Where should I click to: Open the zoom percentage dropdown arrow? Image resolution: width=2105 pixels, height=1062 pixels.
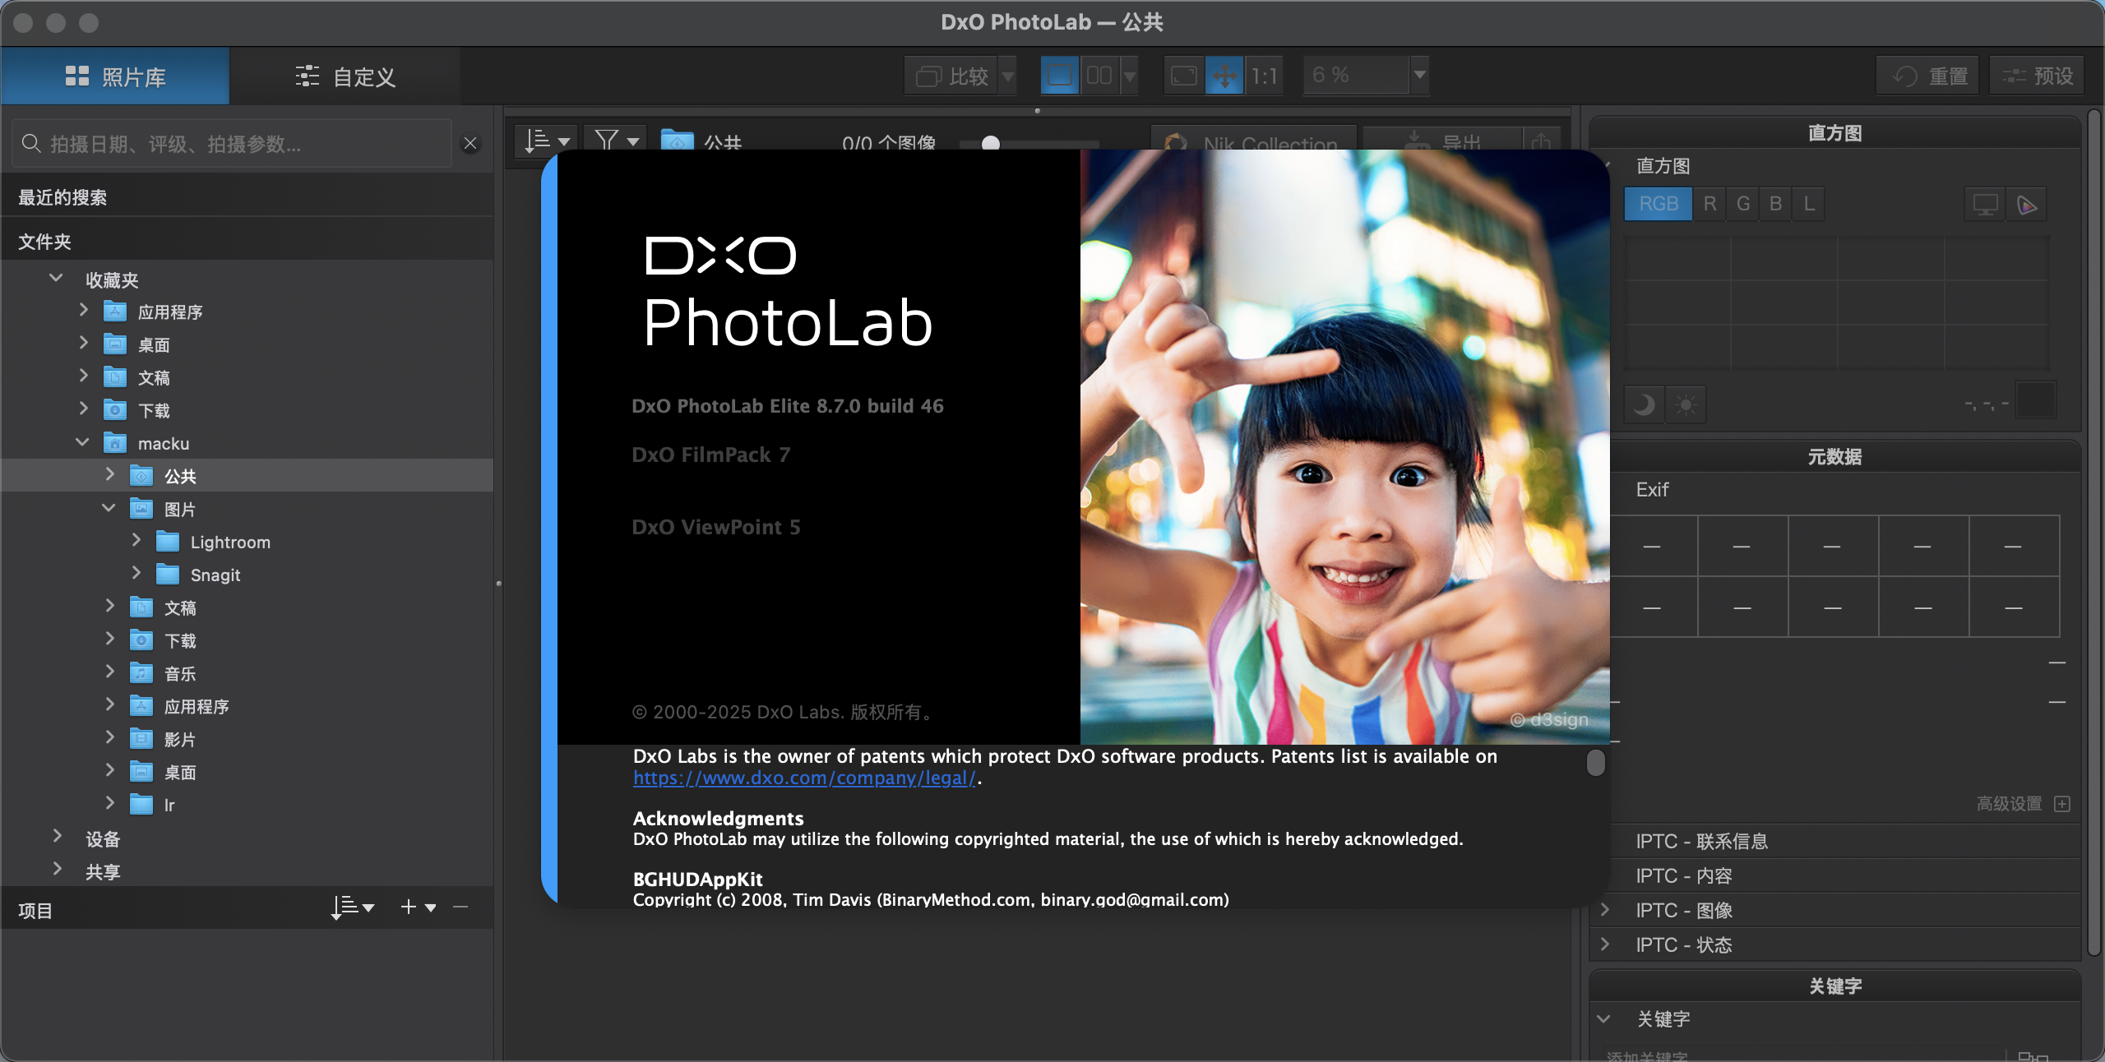(1419, 76)
